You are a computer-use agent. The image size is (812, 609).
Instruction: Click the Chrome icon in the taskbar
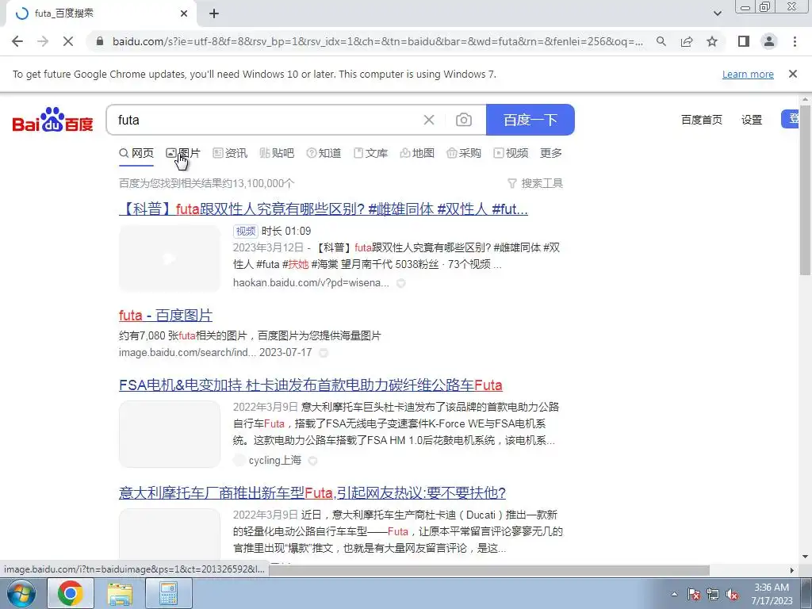pos(71,593)
